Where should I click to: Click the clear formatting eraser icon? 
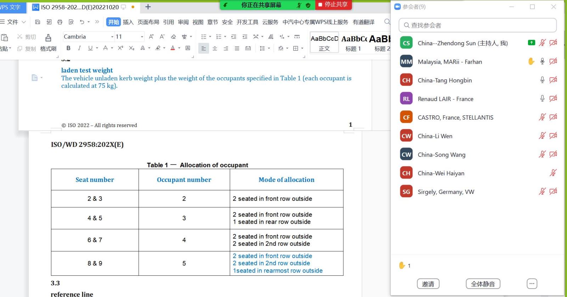173,36
